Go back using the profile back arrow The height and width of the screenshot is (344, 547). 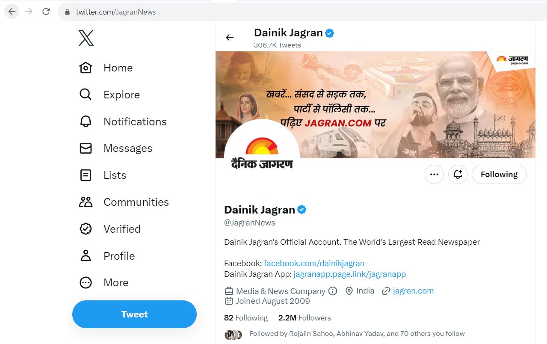coord(229,38)
